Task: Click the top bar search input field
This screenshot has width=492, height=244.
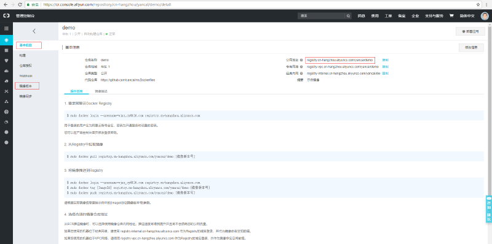Action: click(321, 16)
